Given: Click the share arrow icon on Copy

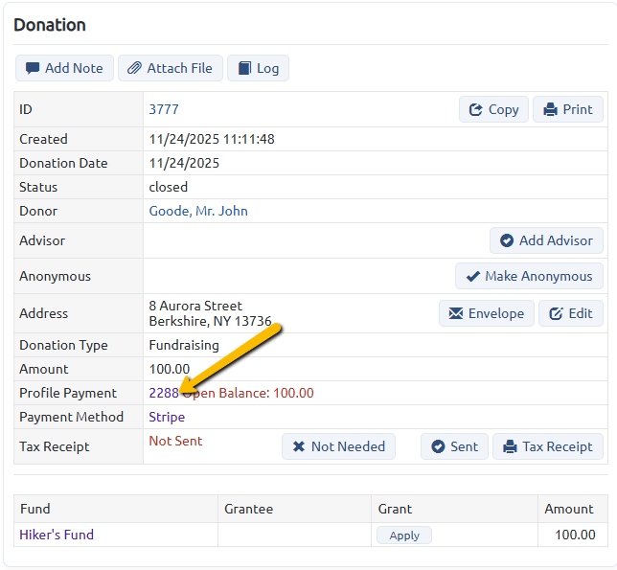Looking at the screenshot, I should [x=476, y=109].
